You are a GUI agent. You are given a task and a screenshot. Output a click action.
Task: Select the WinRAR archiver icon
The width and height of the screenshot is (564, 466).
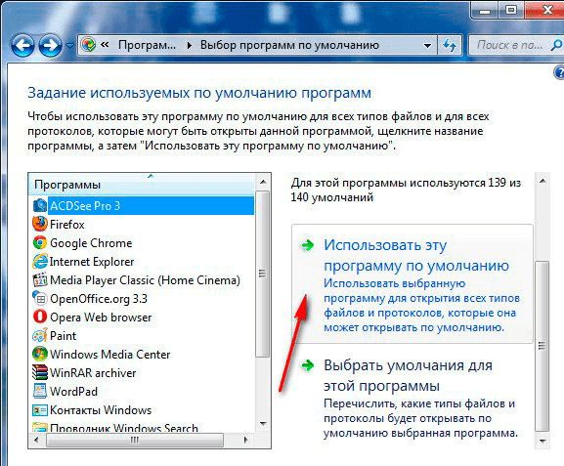(40, 372)
